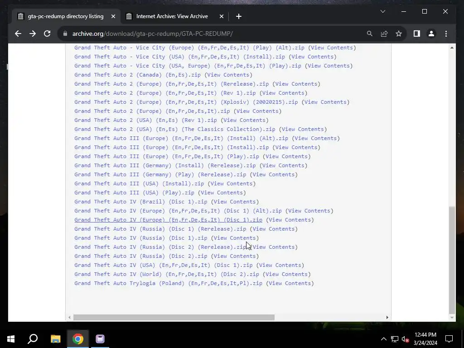Download GTA IV (Russia) (Disc 2) (Rerelease).zip
Viewport: 464px width, 348px height.
click(160, 247)
